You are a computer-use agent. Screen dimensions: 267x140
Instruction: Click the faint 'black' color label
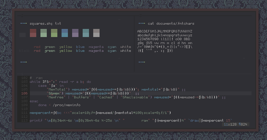(x=24, y=51)
